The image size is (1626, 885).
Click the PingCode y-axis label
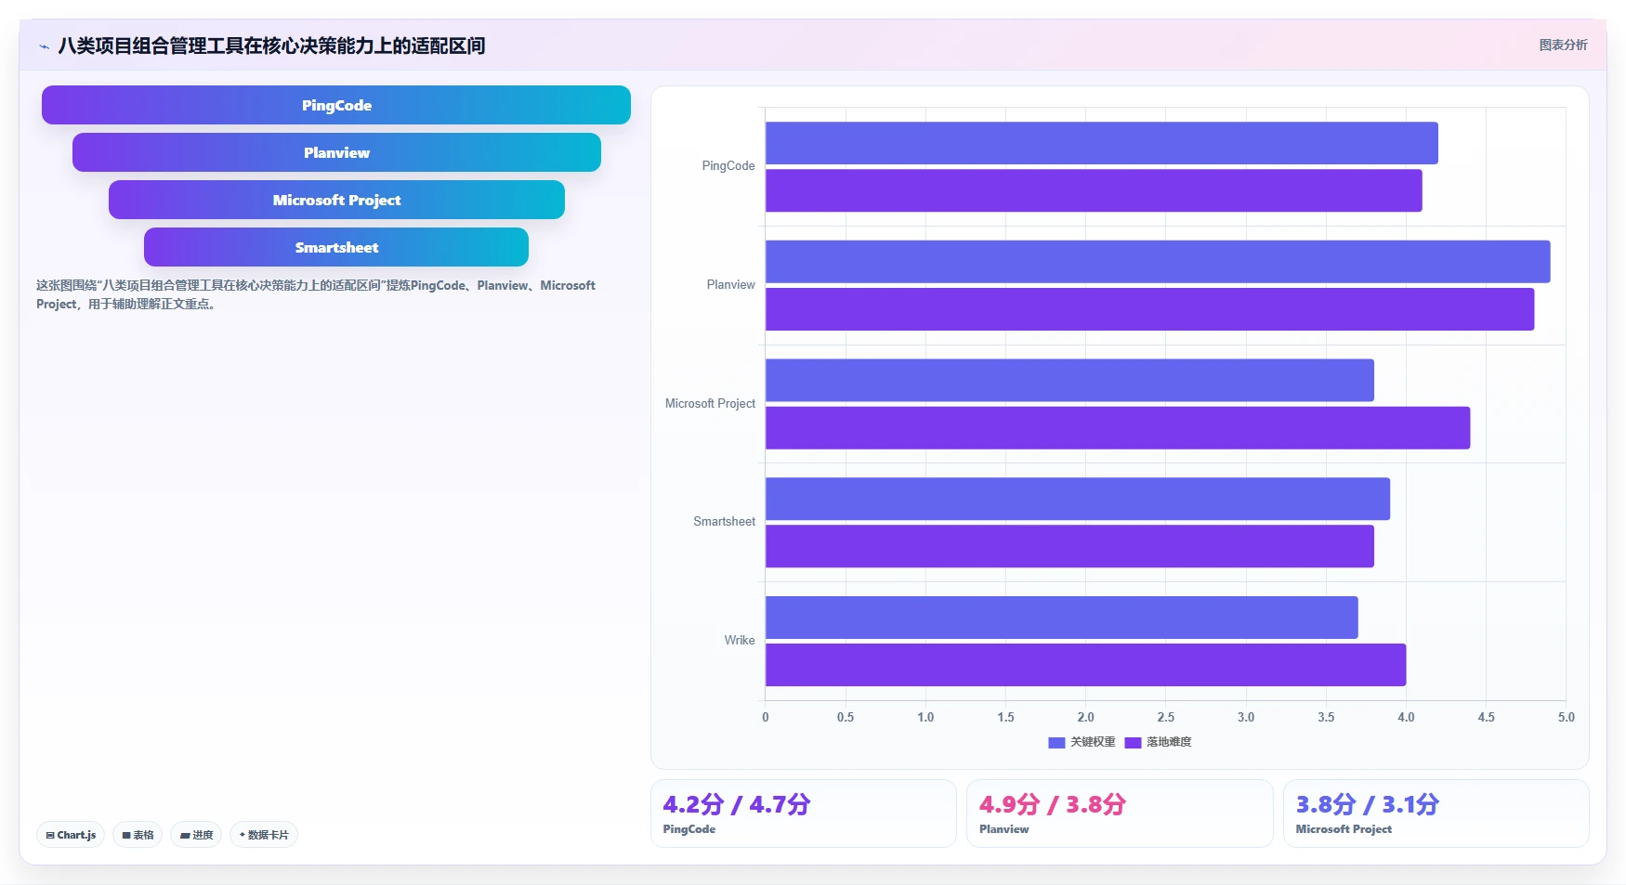pos(728,166)
